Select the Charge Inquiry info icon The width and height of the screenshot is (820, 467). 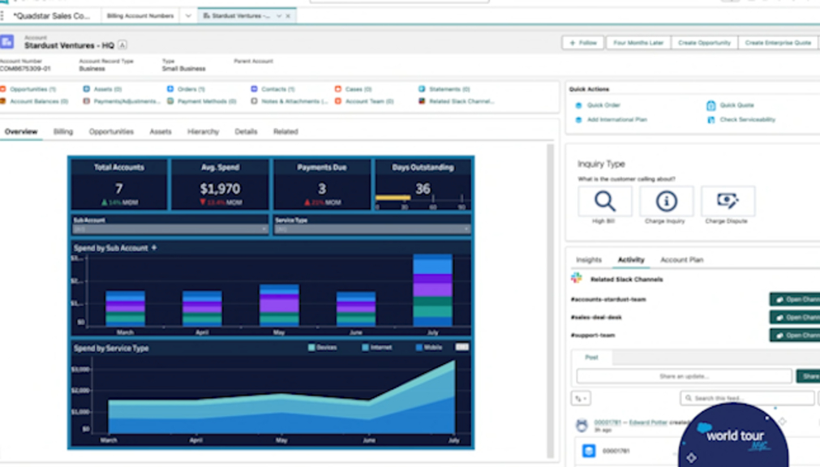click(666, 201)
